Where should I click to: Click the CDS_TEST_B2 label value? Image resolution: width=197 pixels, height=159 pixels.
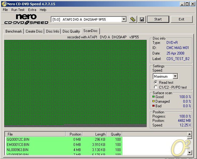(178, 59)
